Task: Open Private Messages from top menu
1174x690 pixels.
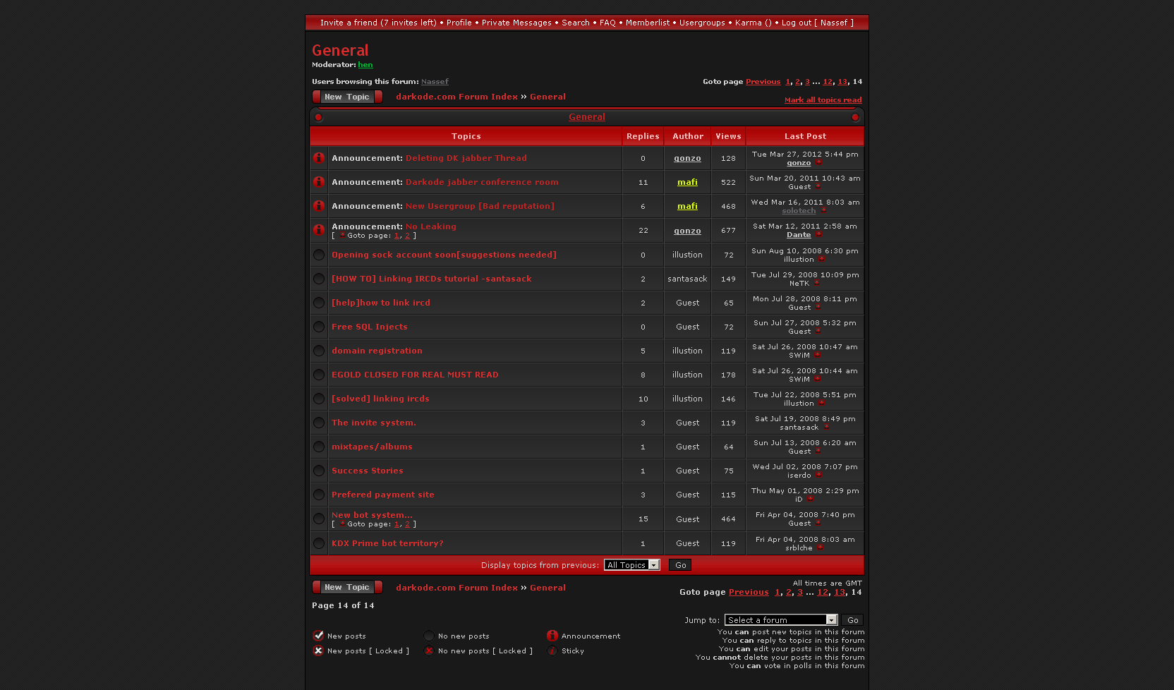Action: click(x=516, y=23)
